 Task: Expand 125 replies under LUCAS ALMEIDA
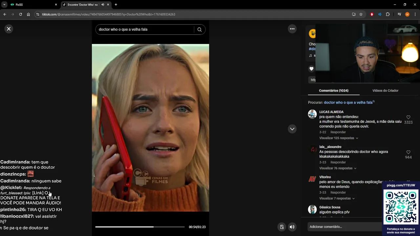coord(339,138)
